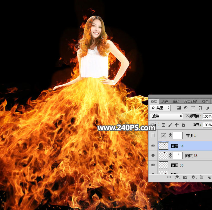
Task: Switch to the 动作 tab
Action: (x=205, y=101)
